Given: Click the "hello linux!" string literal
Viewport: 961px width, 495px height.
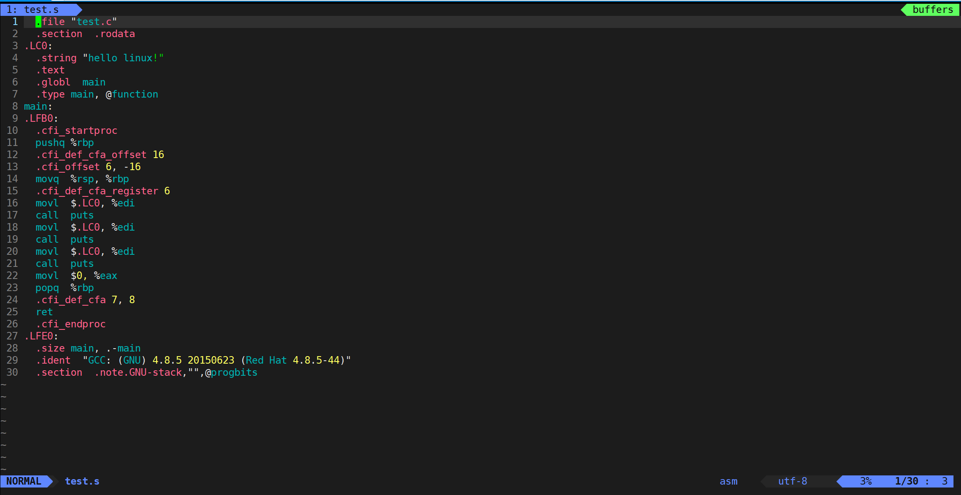Looking at the screenshot, I should (123, 58).
